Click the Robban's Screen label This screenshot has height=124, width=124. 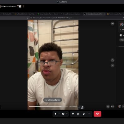click(9, 7)
